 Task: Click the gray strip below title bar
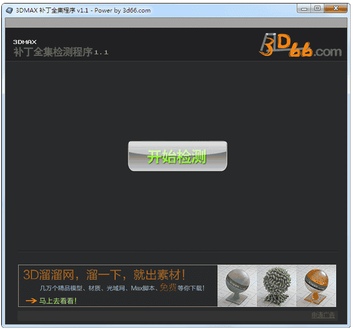coord(176,23)
